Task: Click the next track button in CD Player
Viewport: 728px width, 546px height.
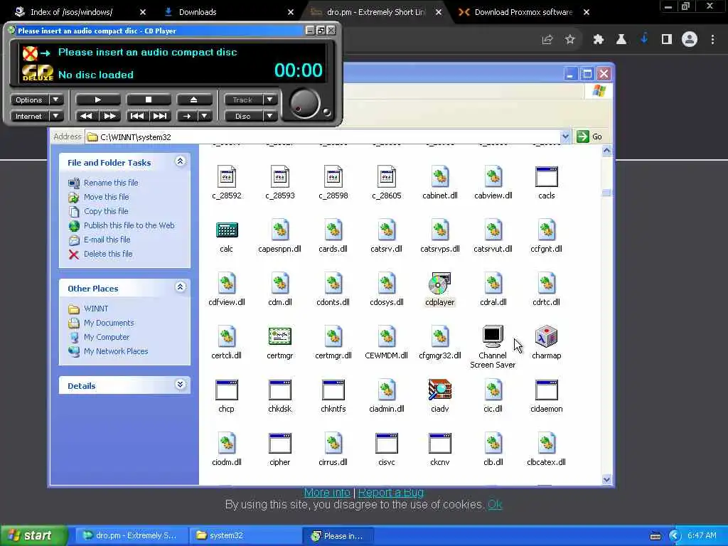Action: (160, 116)
